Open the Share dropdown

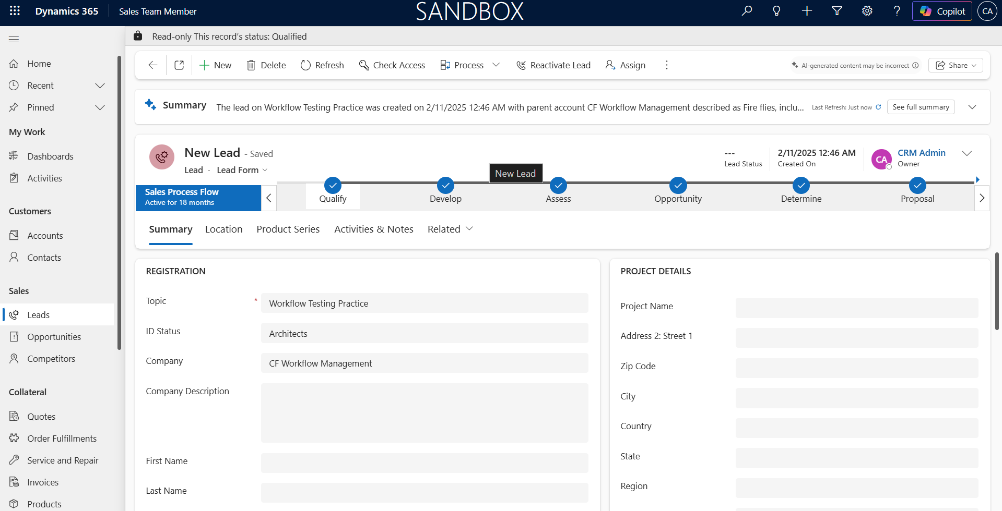pos(956,65)
